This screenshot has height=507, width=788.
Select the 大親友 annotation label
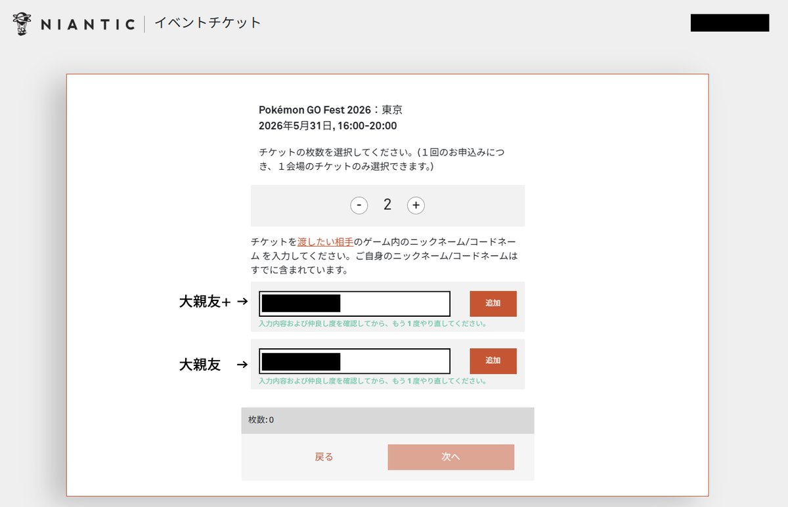click(199, 365)
